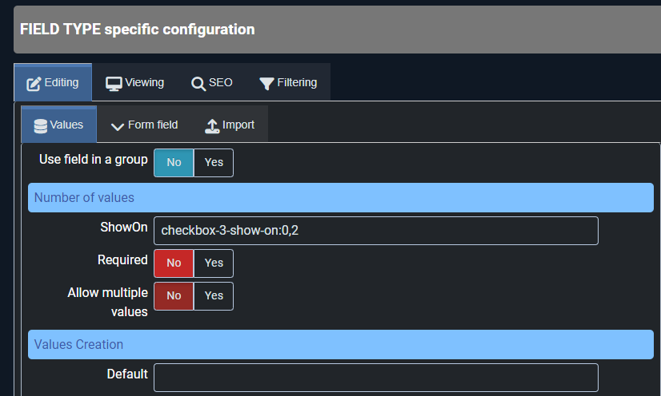Focus the empty Default input box
This screenshot has height=396, width=661.
coord(375,378)
